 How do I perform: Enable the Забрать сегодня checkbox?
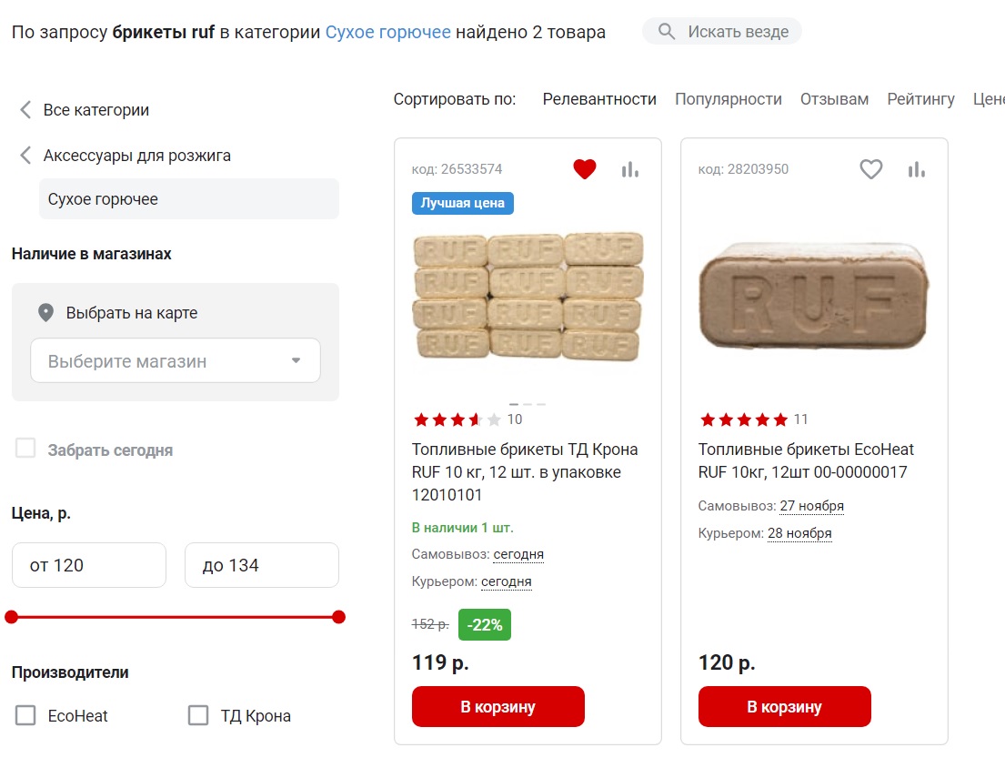tap(25, 449)
